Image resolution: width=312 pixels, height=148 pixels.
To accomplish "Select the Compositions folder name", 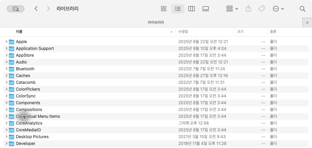I will (29, 110).
